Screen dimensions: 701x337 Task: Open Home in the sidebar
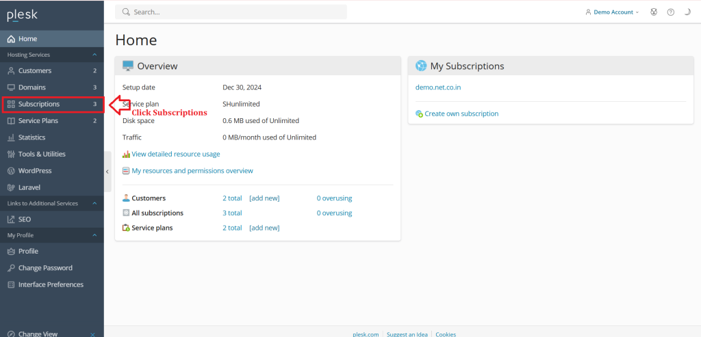pyautogui.click(x=52, y=39)
